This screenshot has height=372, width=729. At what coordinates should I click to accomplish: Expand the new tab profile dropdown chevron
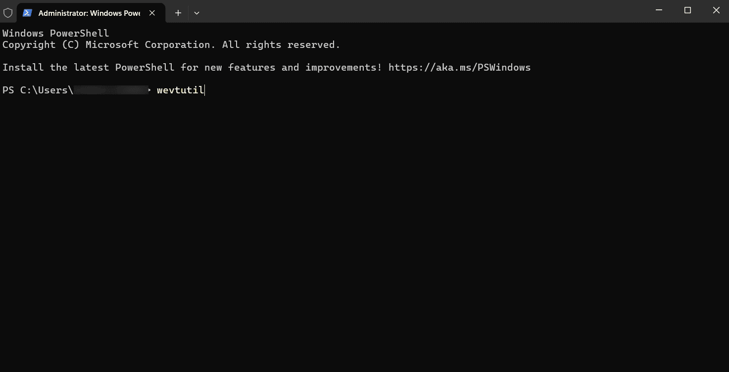[x=196, y=13]
